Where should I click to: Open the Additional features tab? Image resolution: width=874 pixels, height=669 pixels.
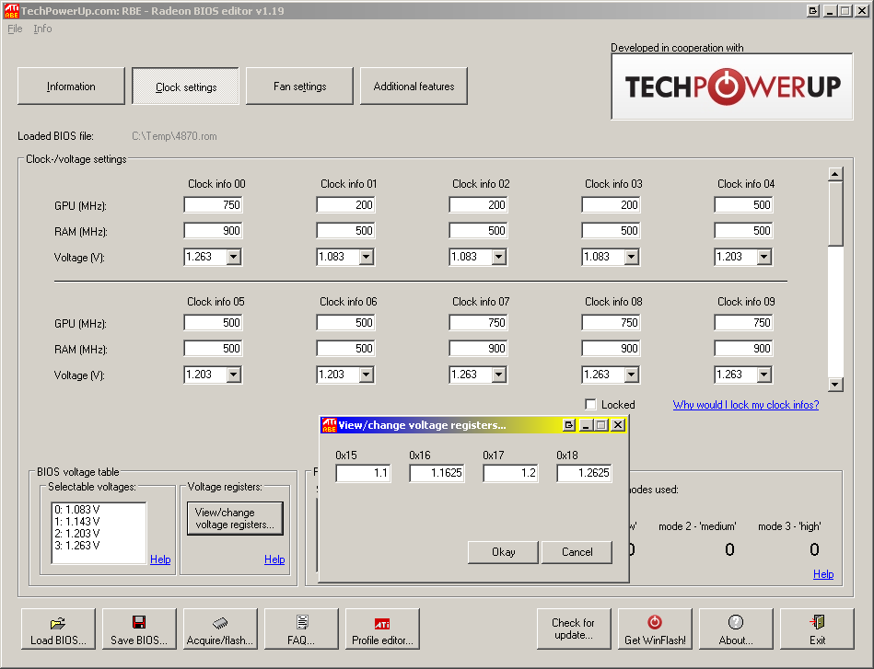coord(414,87)
